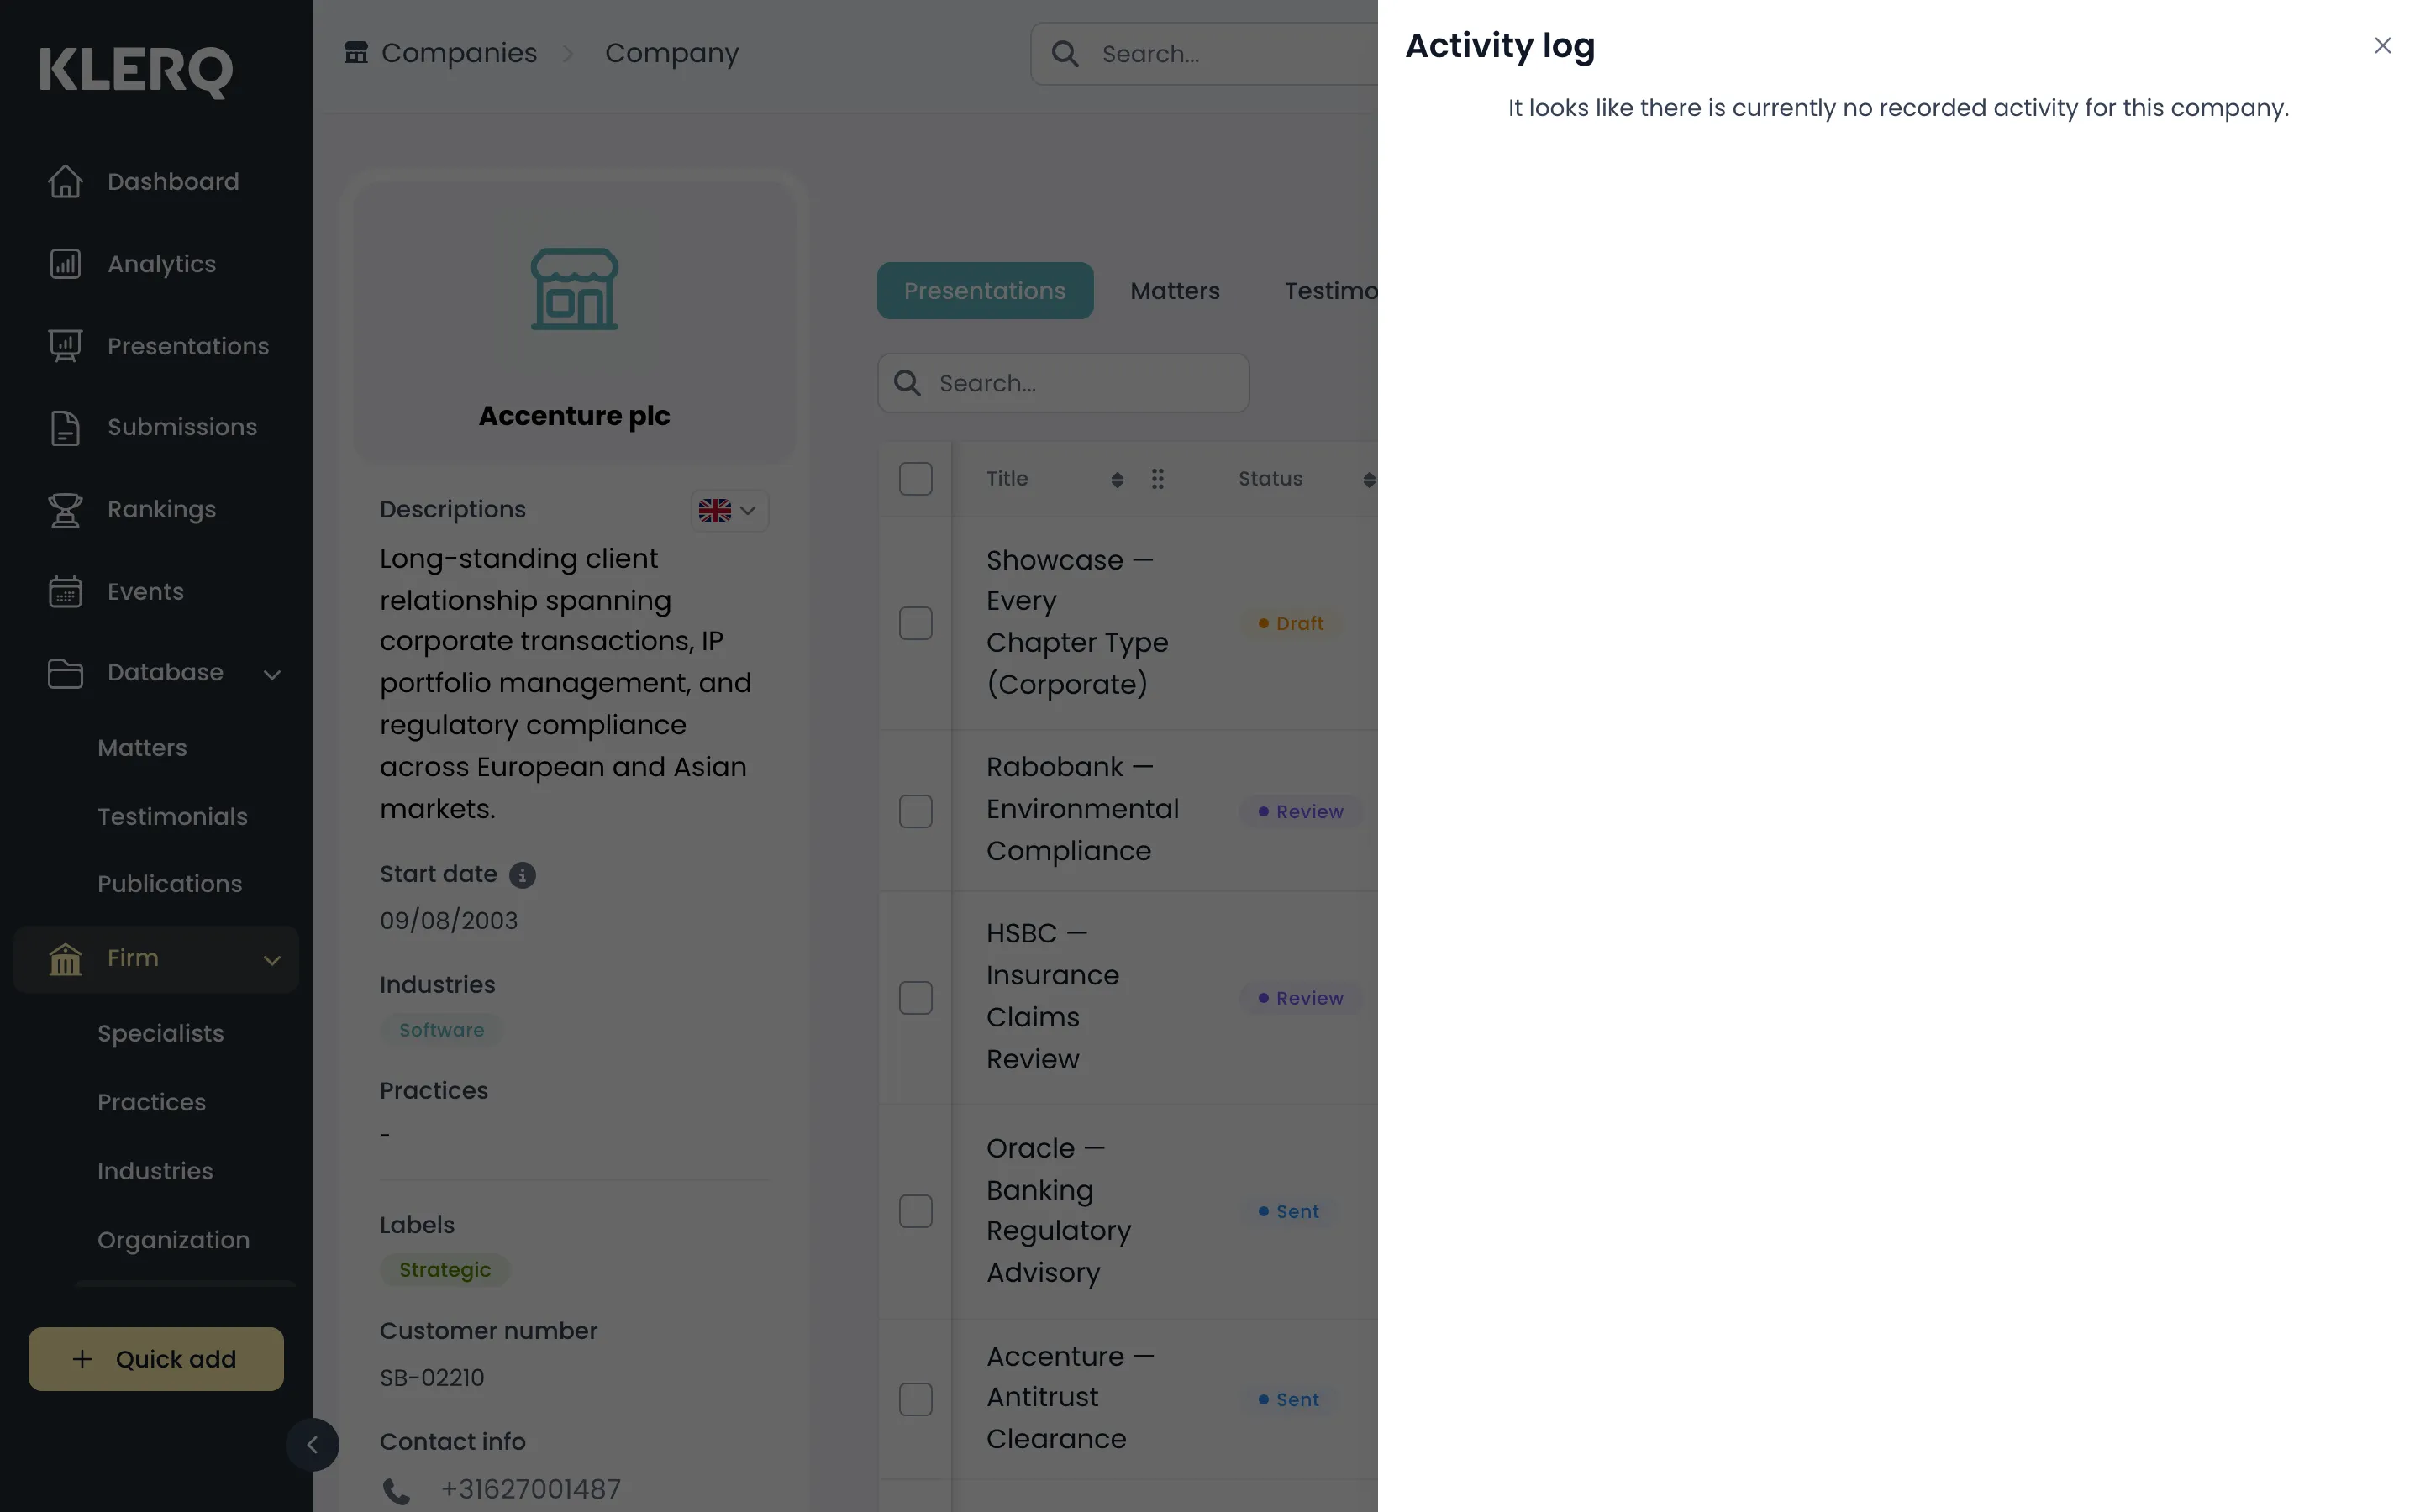Open the Dashboard home icon
The height and width of the screenshot is (1512, 2420).
(65, 182)
